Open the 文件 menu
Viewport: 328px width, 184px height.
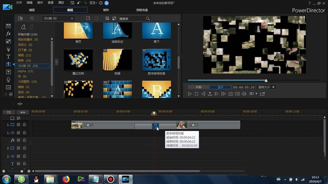click(x=19, y=3)
